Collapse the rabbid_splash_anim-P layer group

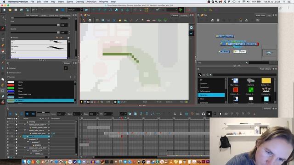25,125
